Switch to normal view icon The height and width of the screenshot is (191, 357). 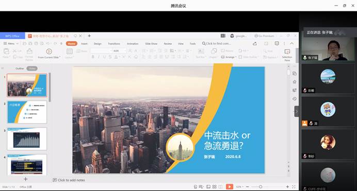point(208,187)
